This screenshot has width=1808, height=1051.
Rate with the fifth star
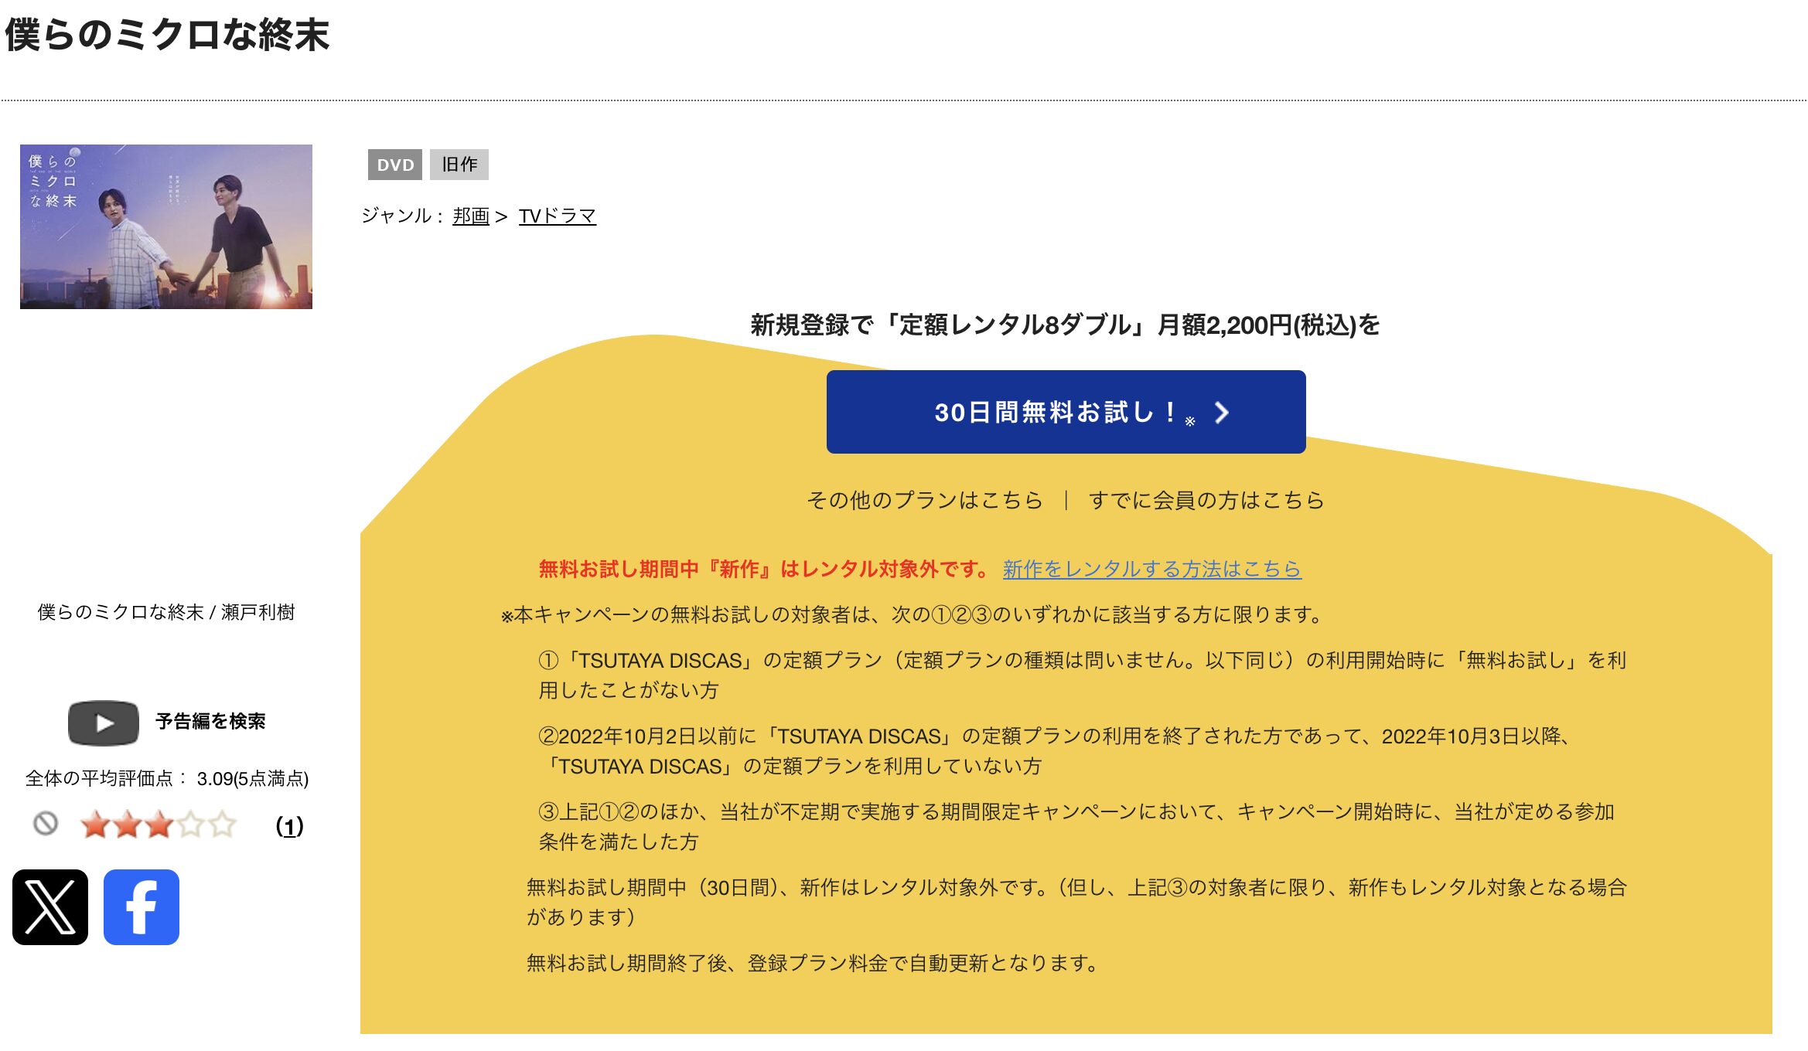[x=223, y=825]
